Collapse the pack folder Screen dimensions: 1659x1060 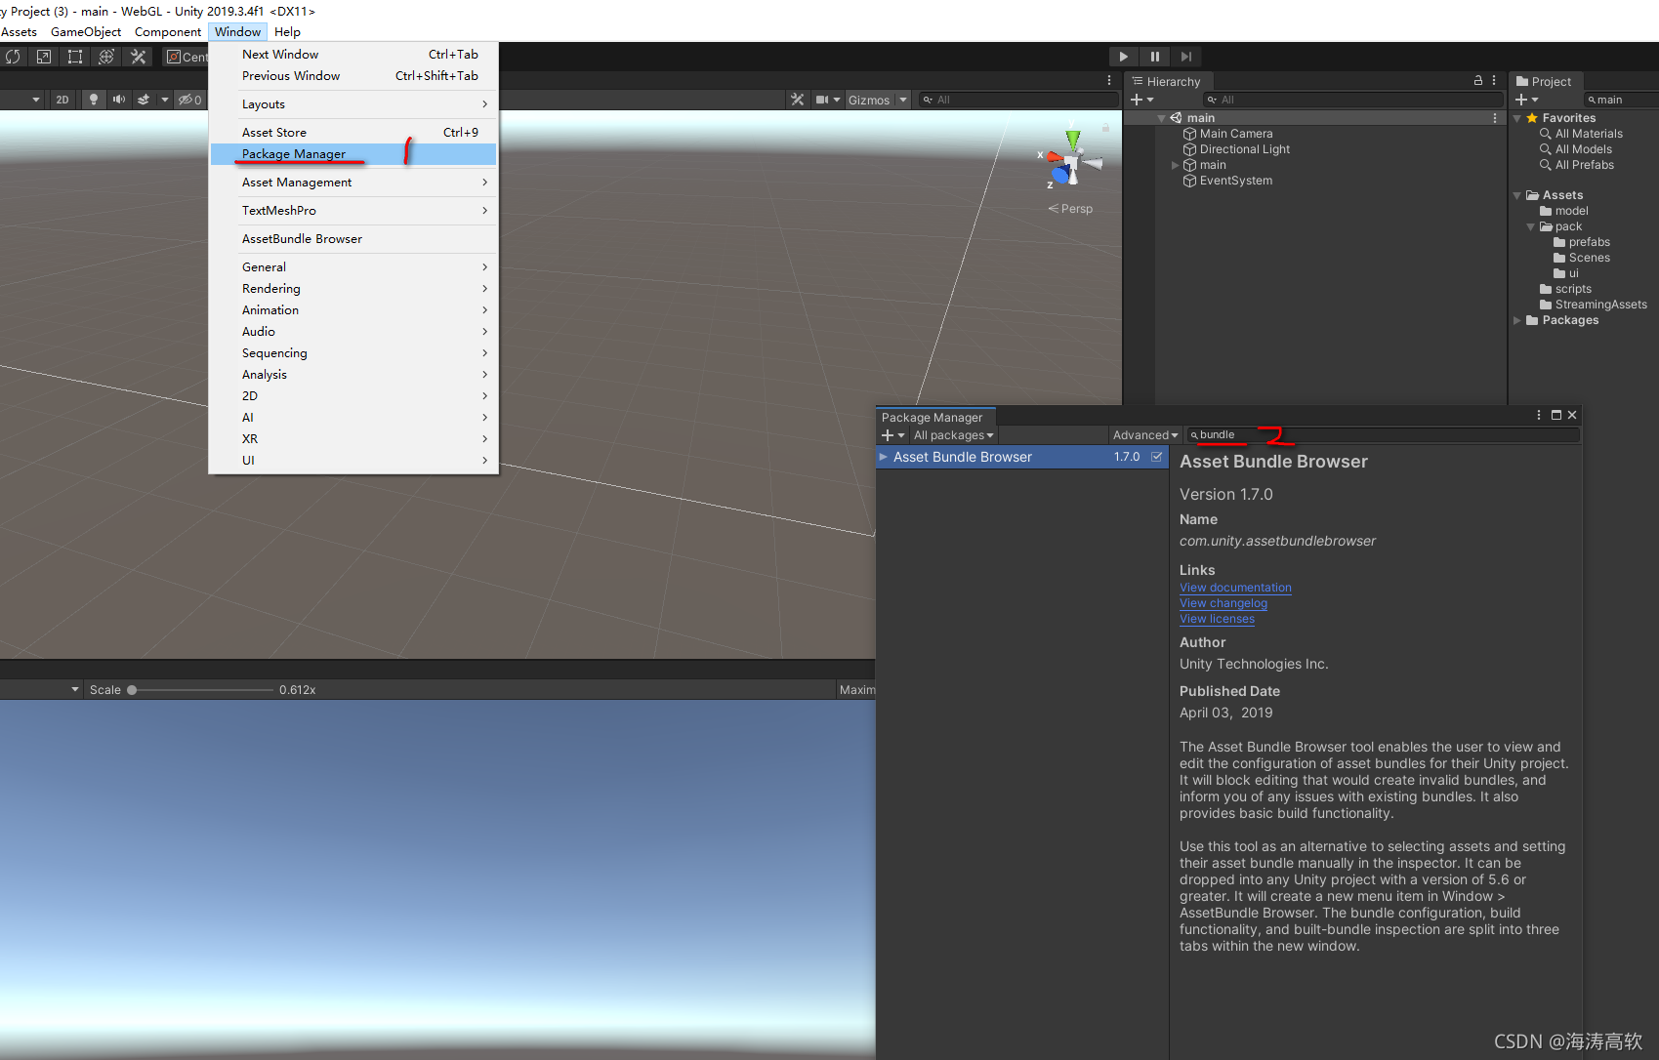click(x=1531, y=226)
